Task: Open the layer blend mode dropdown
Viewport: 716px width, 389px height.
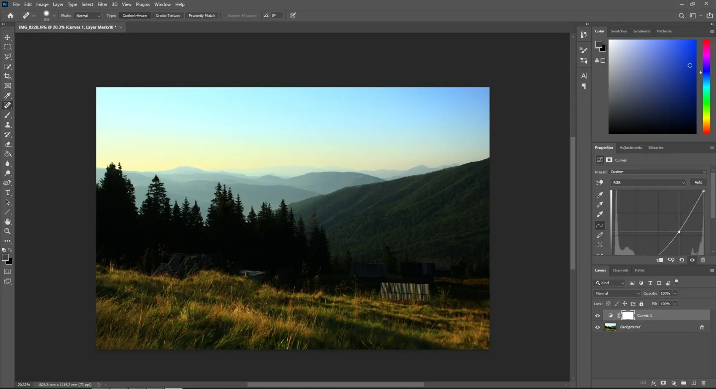Action: (617, 294)
